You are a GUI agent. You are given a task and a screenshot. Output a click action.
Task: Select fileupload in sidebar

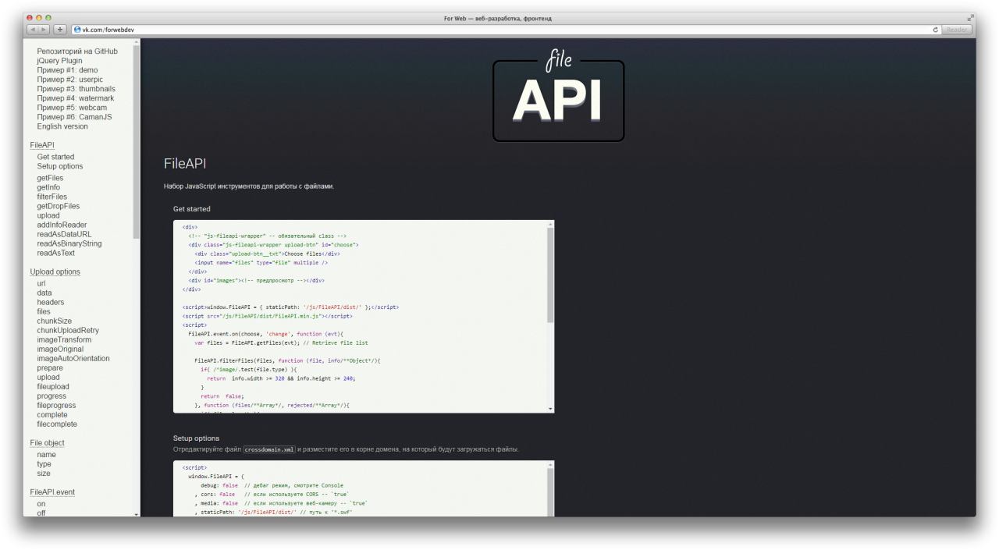53,386
